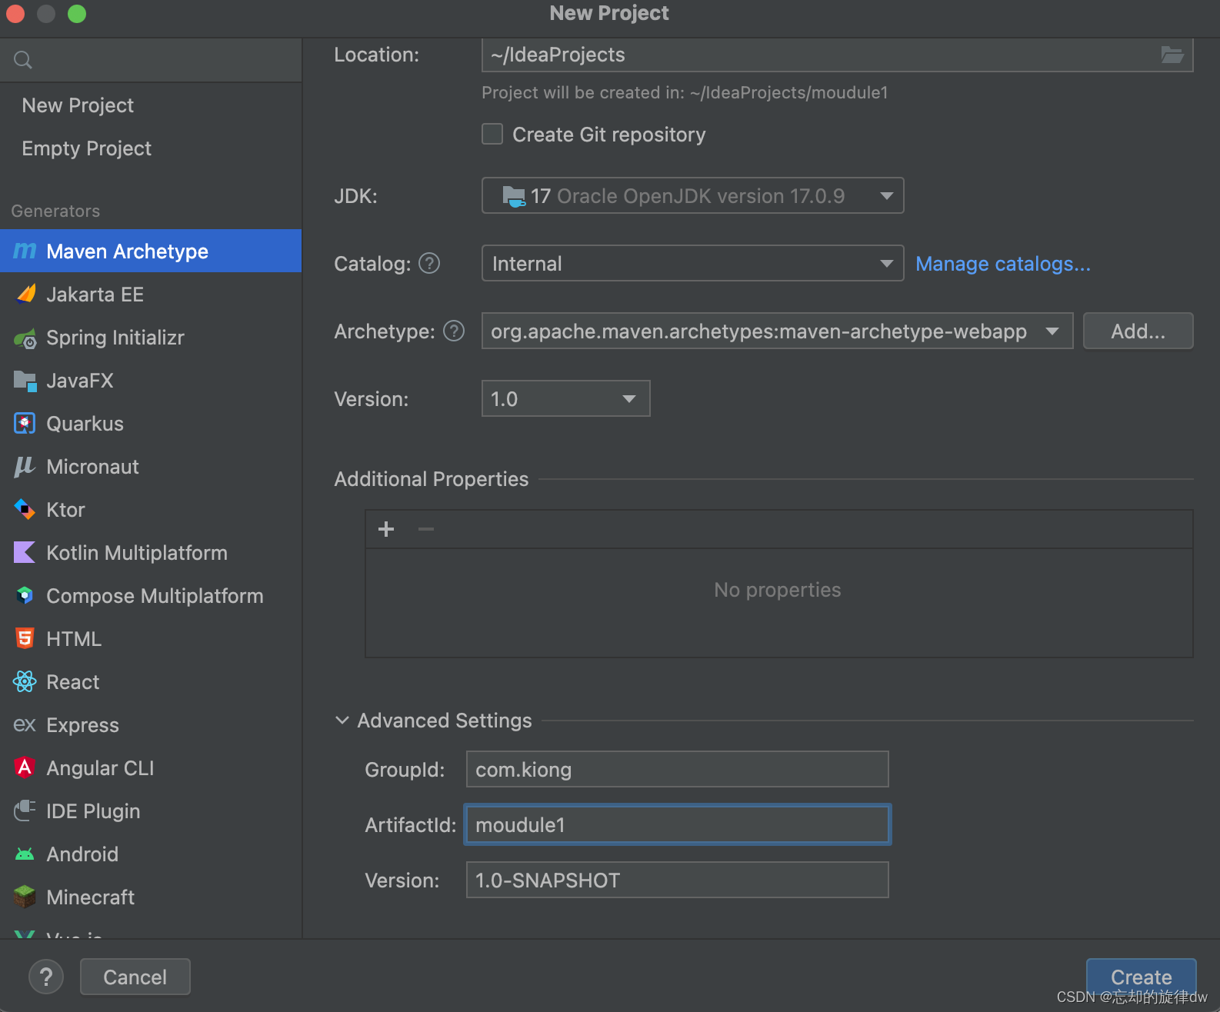The width and height of the screenshot is (1220, 1012).
Task: Select the Kotlin Multiplatform generator
Action: 151,552
